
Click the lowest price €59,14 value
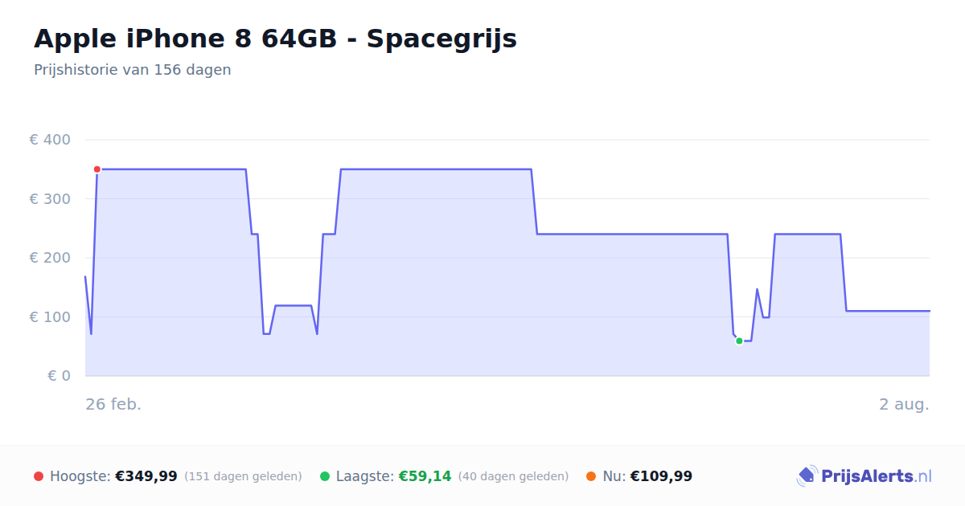(x=425, y=476)
